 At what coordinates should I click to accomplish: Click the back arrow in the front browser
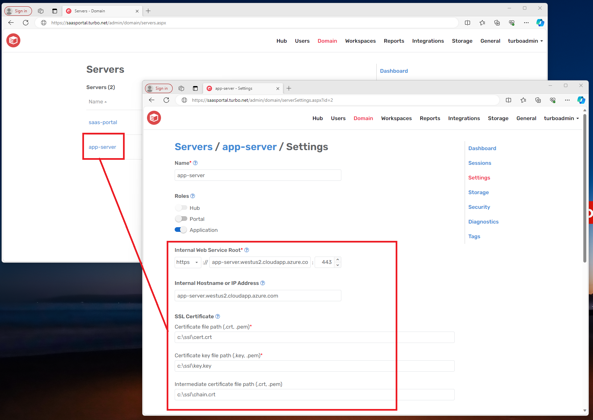(152, 100)
